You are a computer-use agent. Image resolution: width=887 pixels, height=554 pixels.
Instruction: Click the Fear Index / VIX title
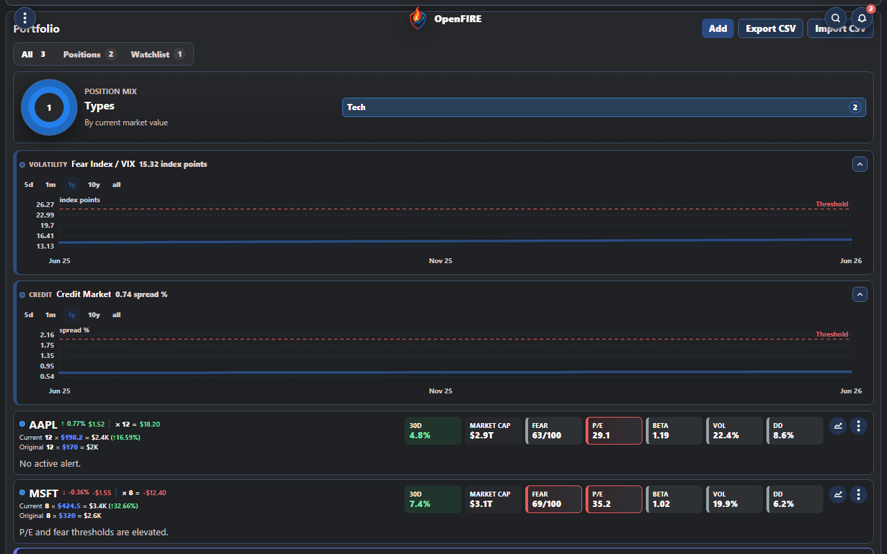pos(103,164)
